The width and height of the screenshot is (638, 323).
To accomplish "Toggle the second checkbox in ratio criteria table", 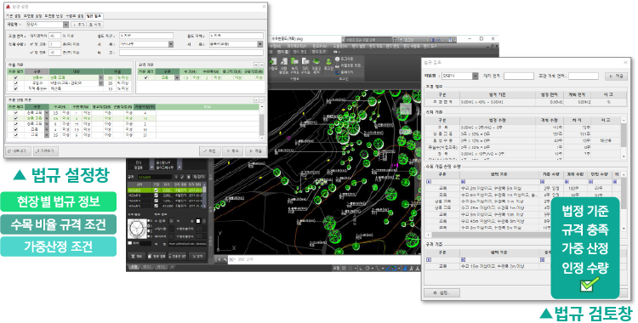I will click(16, 83).
